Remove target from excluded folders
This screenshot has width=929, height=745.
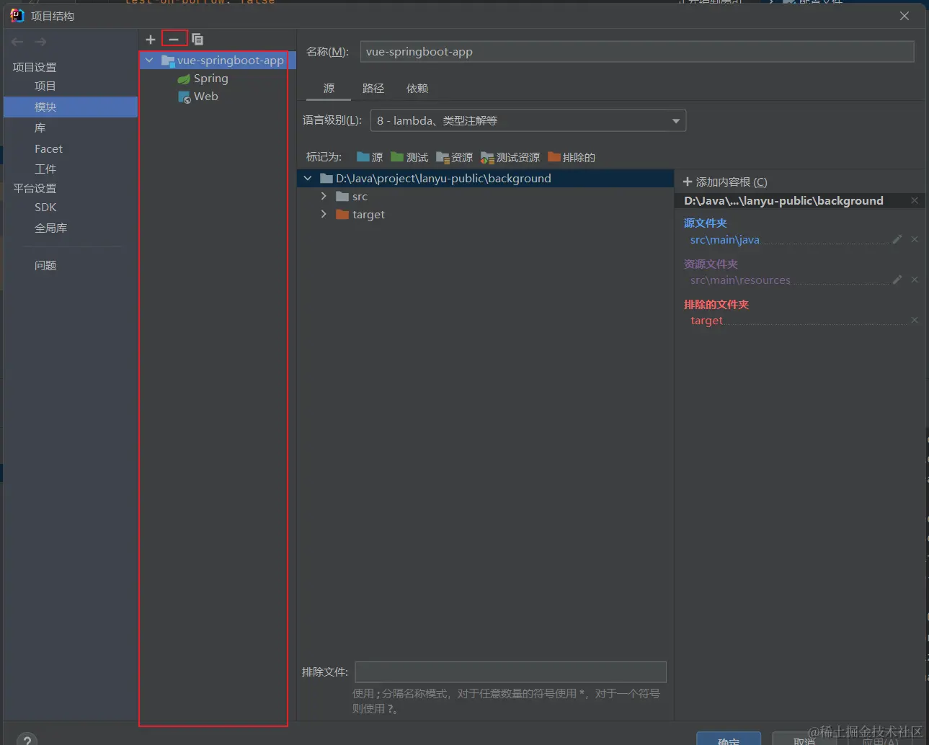pos(915,320)
